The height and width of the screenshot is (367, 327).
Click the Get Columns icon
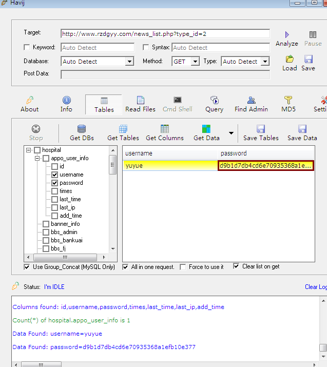point(165,129)
